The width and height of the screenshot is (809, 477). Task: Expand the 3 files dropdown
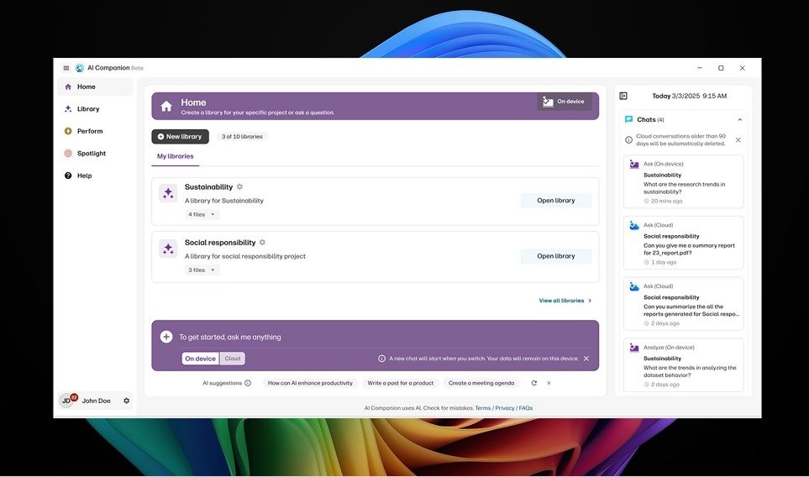tap(202, 270)
